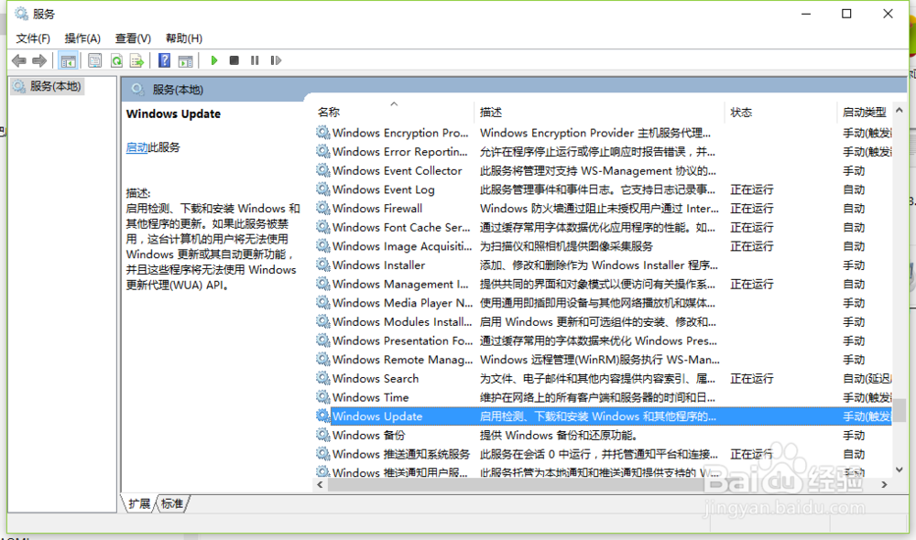The image size is (916, 540).
Task: Click 自动(延迟 startup type of Windows Search
Action: [x=867, y=378]
